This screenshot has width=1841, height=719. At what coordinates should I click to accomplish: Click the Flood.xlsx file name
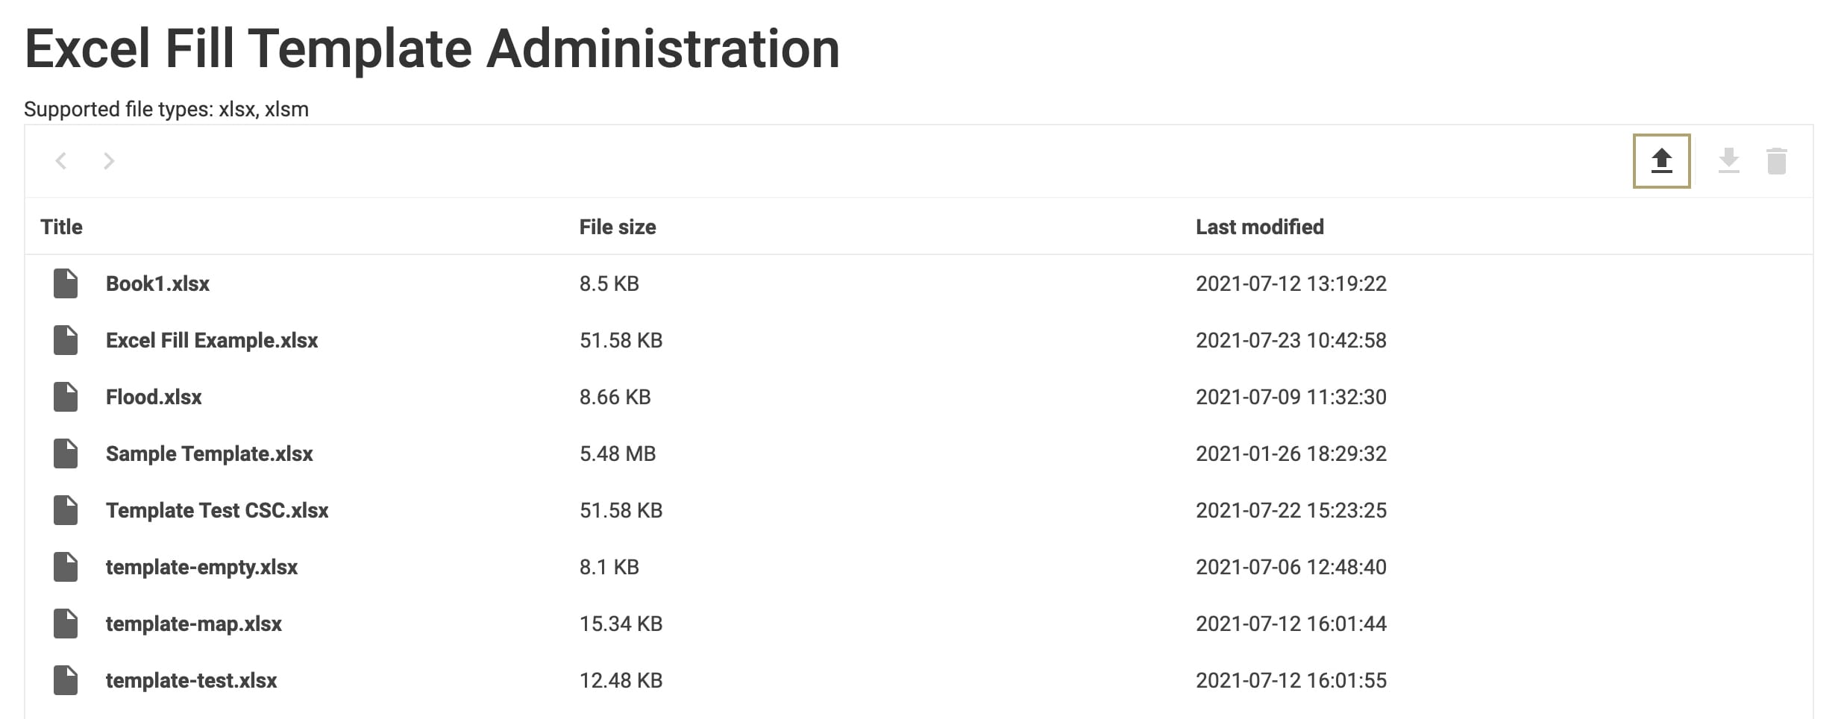(x=154, y=397)
